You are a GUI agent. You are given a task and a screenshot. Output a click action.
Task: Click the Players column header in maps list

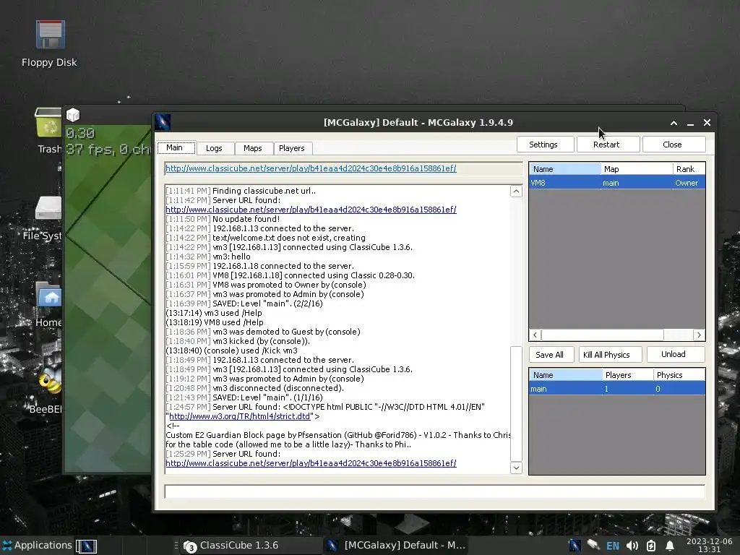click(x=628, y=375)
